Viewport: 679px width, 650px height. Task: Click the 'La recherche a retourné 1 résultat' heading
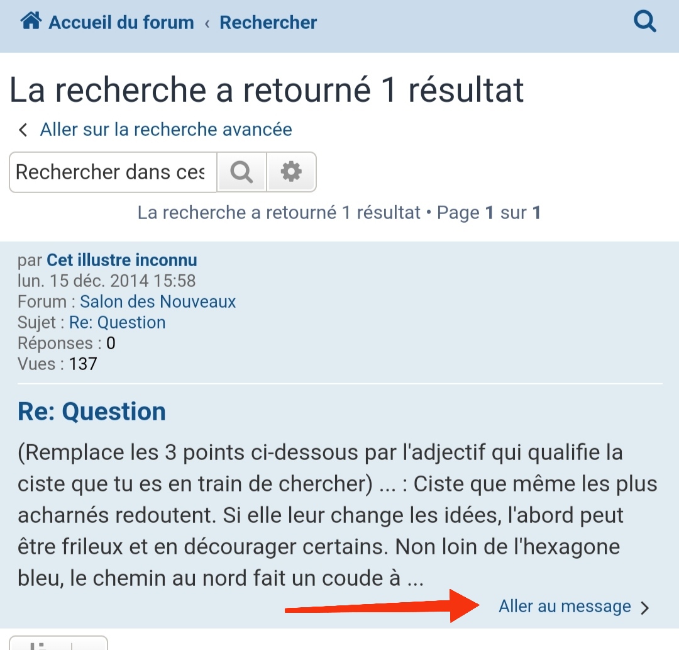(x=267, y=90)
